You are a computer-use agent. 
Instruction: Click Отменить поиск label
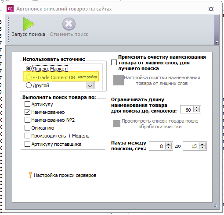tap(69, 34)
